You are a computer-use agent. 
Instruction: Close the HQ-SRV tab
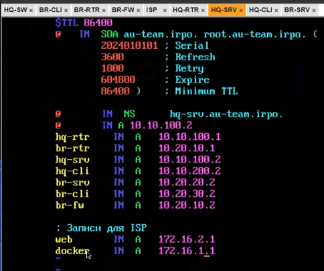point(241,11)
